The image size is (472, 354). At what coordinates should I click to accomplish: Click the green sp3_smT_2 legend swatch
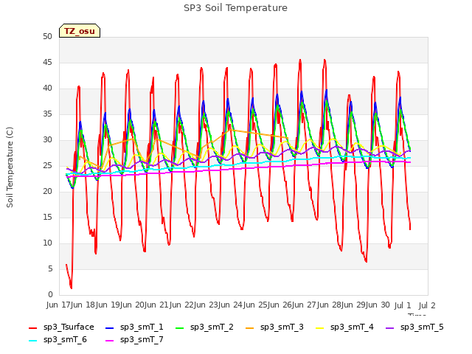click(180, 327)
